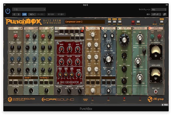Viewport: 172px width, 116px height.
Task: Load the previous global preset (PREV)
Action: point(110,21)
